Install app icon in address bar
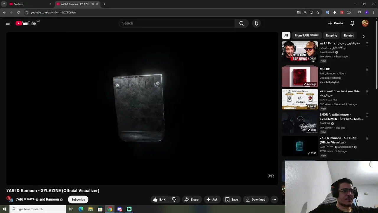 point(311,12)
